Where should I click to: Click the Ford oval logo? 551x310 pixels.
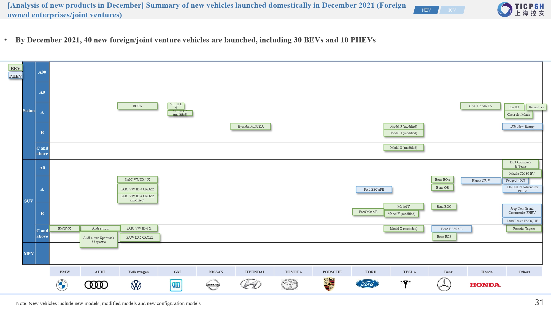click(368, 284)
